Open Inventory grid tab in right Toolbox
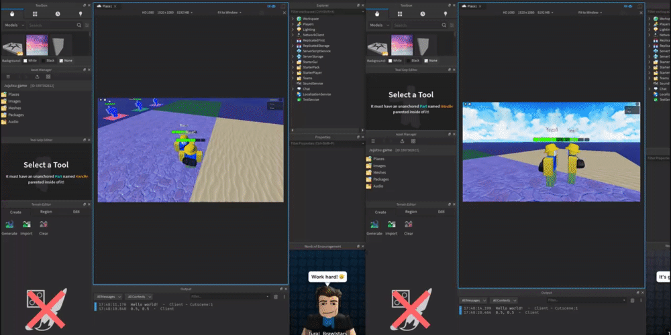This screenshot has height=335, width=671. click(x=400, y=14)
